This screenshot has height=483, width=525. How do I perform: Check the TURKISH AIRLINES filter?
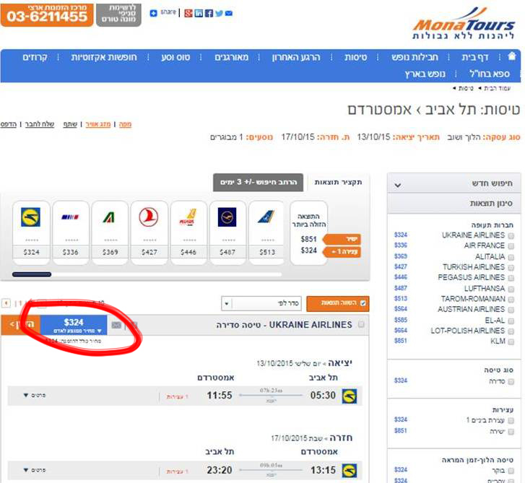[511, 268]
